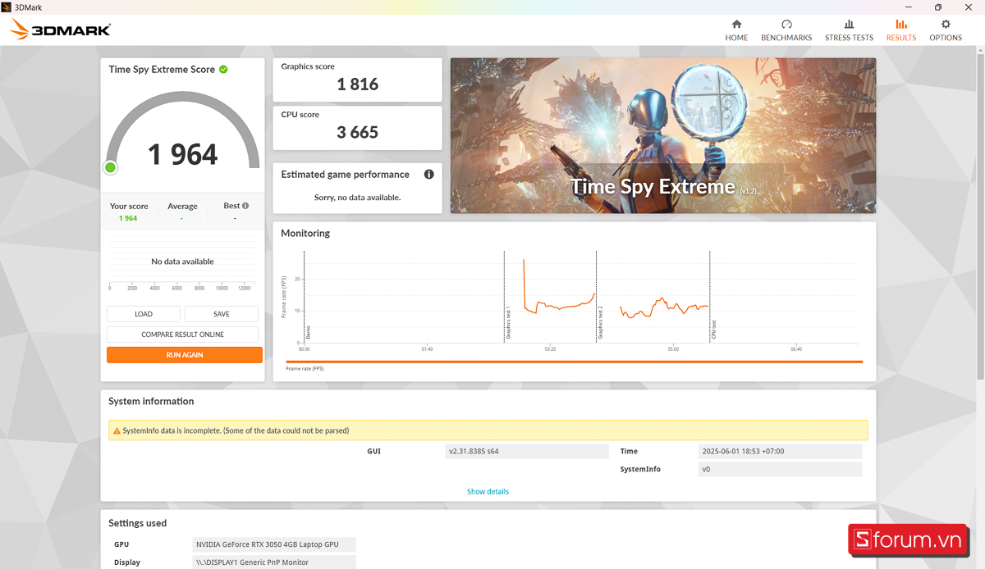Click the green dot on score gauge
Viewport: 985px width, 569px height.
(110, 167)
